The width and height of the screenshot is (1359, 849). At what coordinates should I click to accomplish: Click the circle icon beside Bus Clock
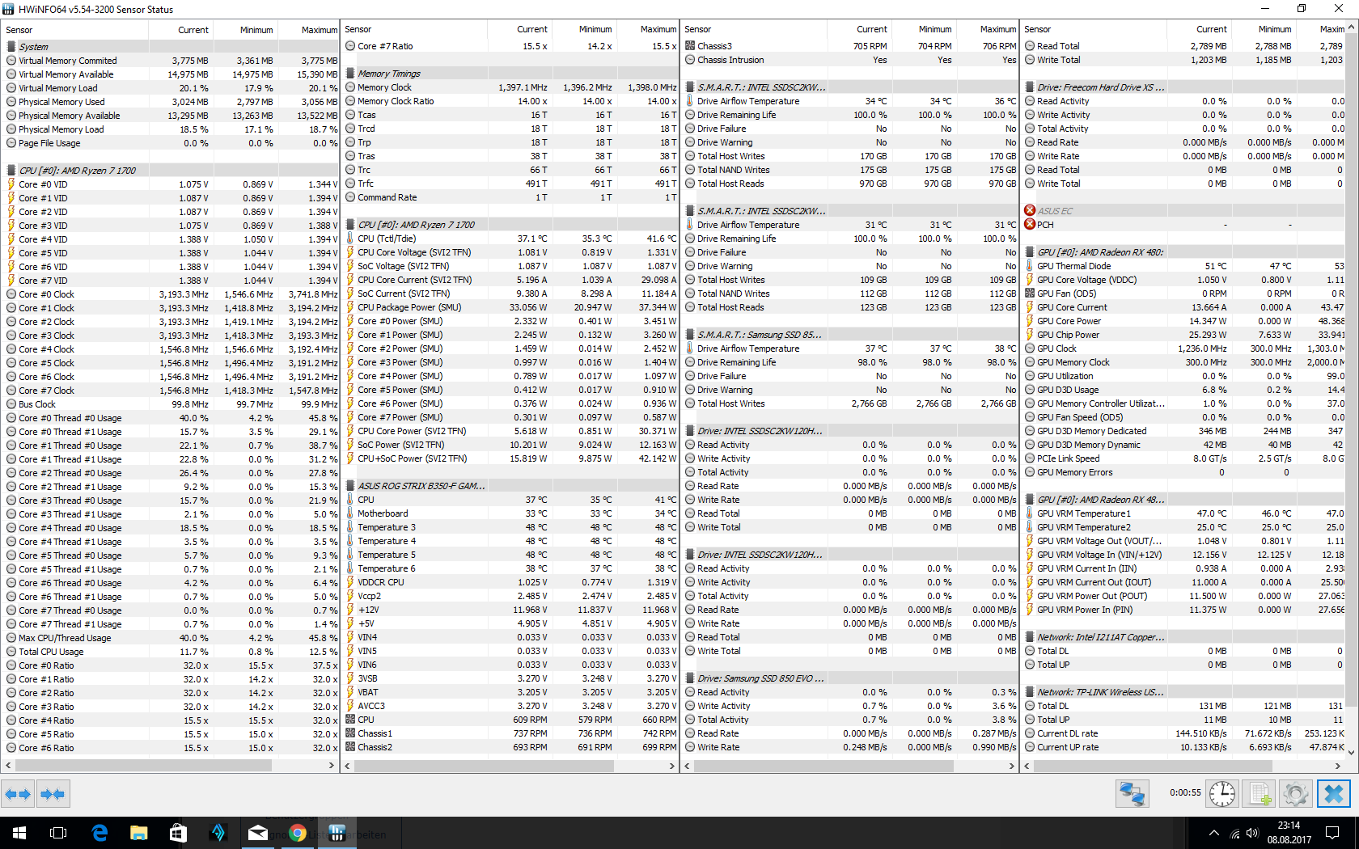(x=11, y=404)
